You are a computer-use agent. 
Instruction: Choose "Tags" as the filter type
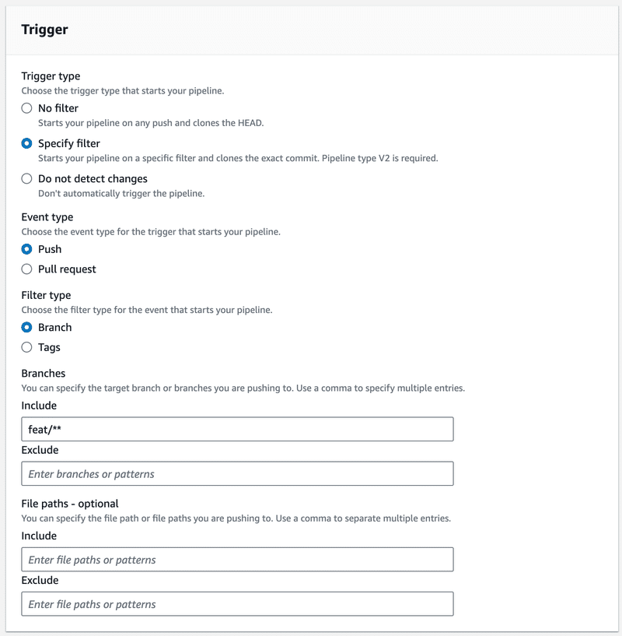point(27,347)
